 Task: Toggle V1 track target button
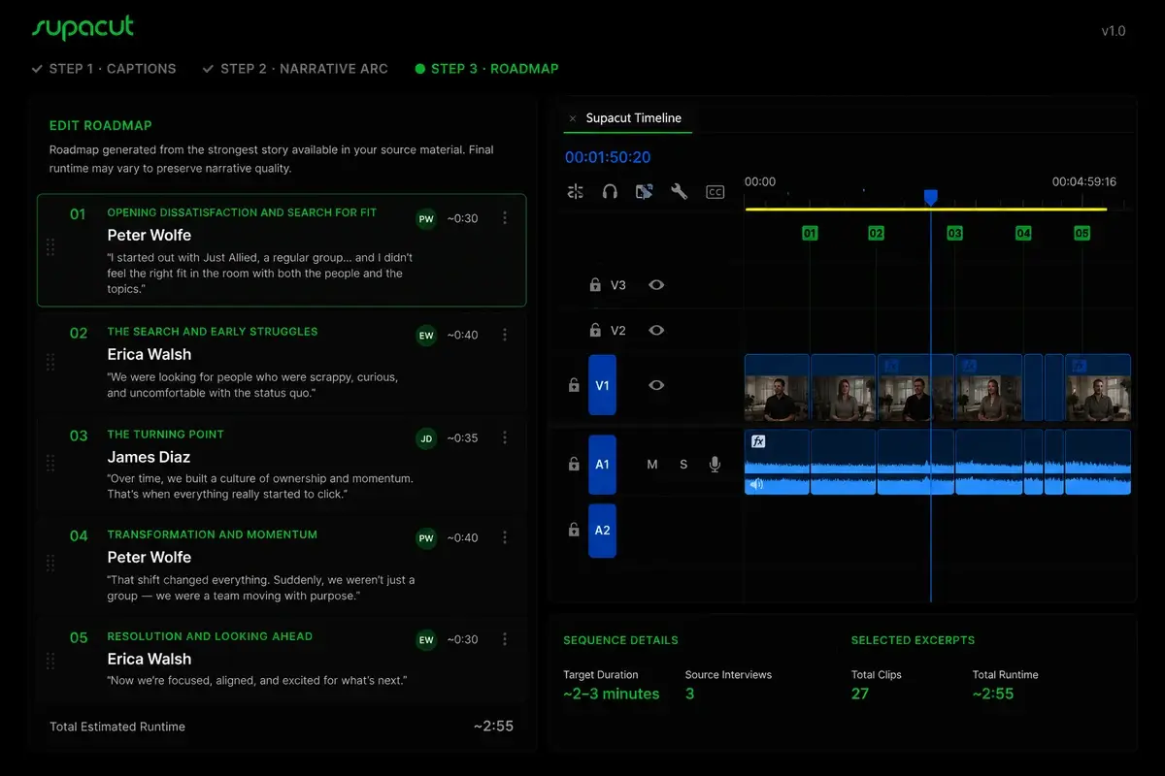602,385
